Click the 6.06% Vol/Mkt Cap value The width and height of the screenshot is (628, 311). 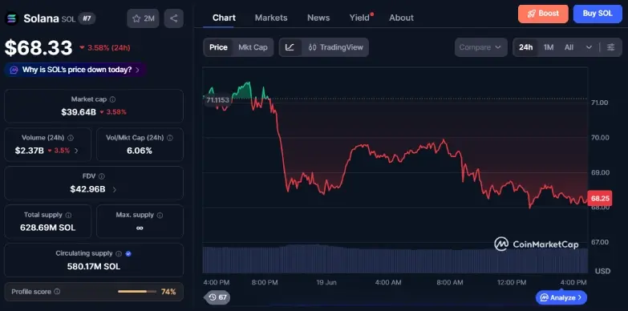coord(140,151)
